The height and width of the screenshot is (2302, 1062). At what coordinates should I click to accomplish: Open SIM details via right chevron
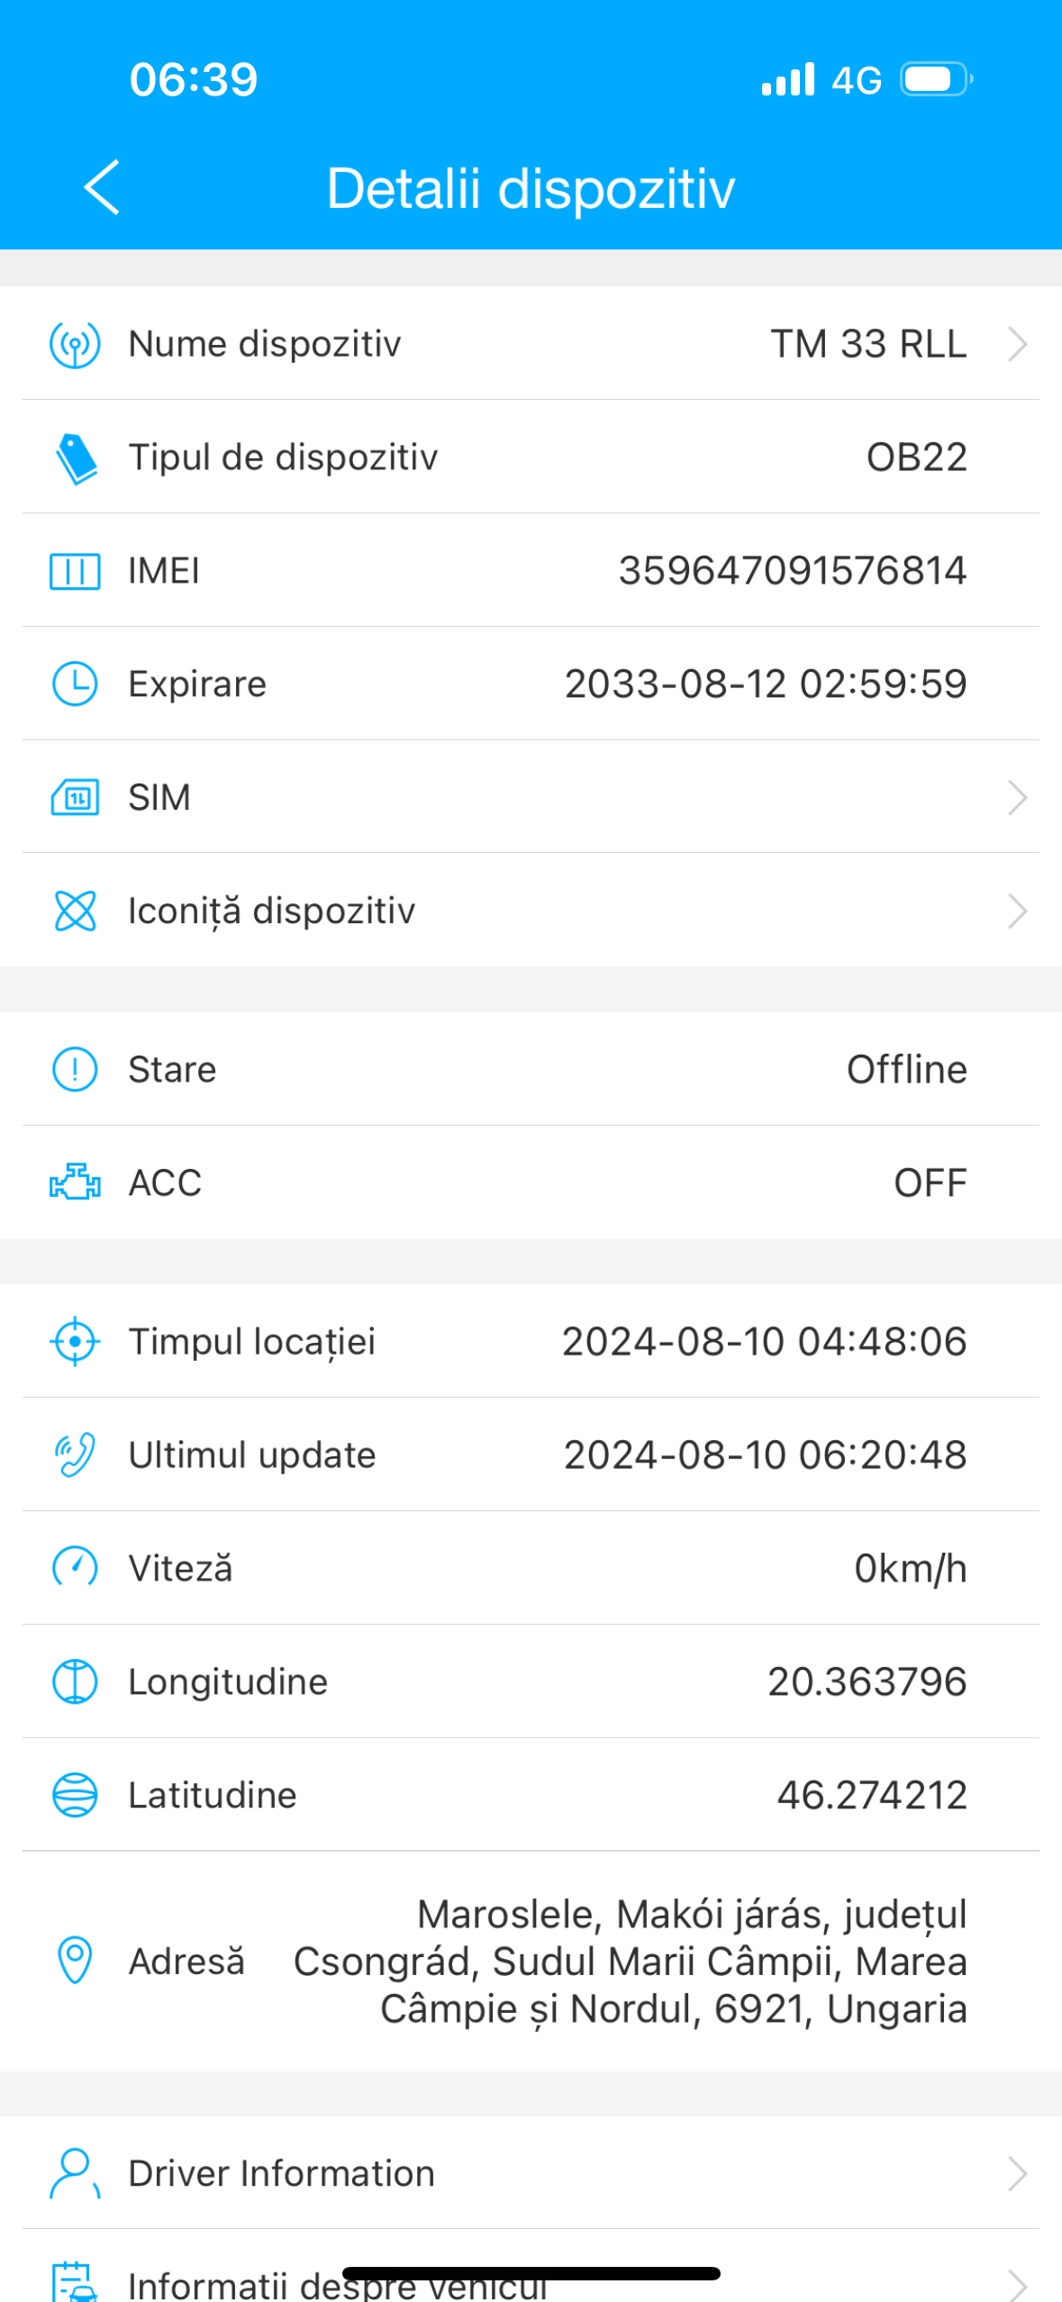pyautogui.click(x=1017, y=798)
